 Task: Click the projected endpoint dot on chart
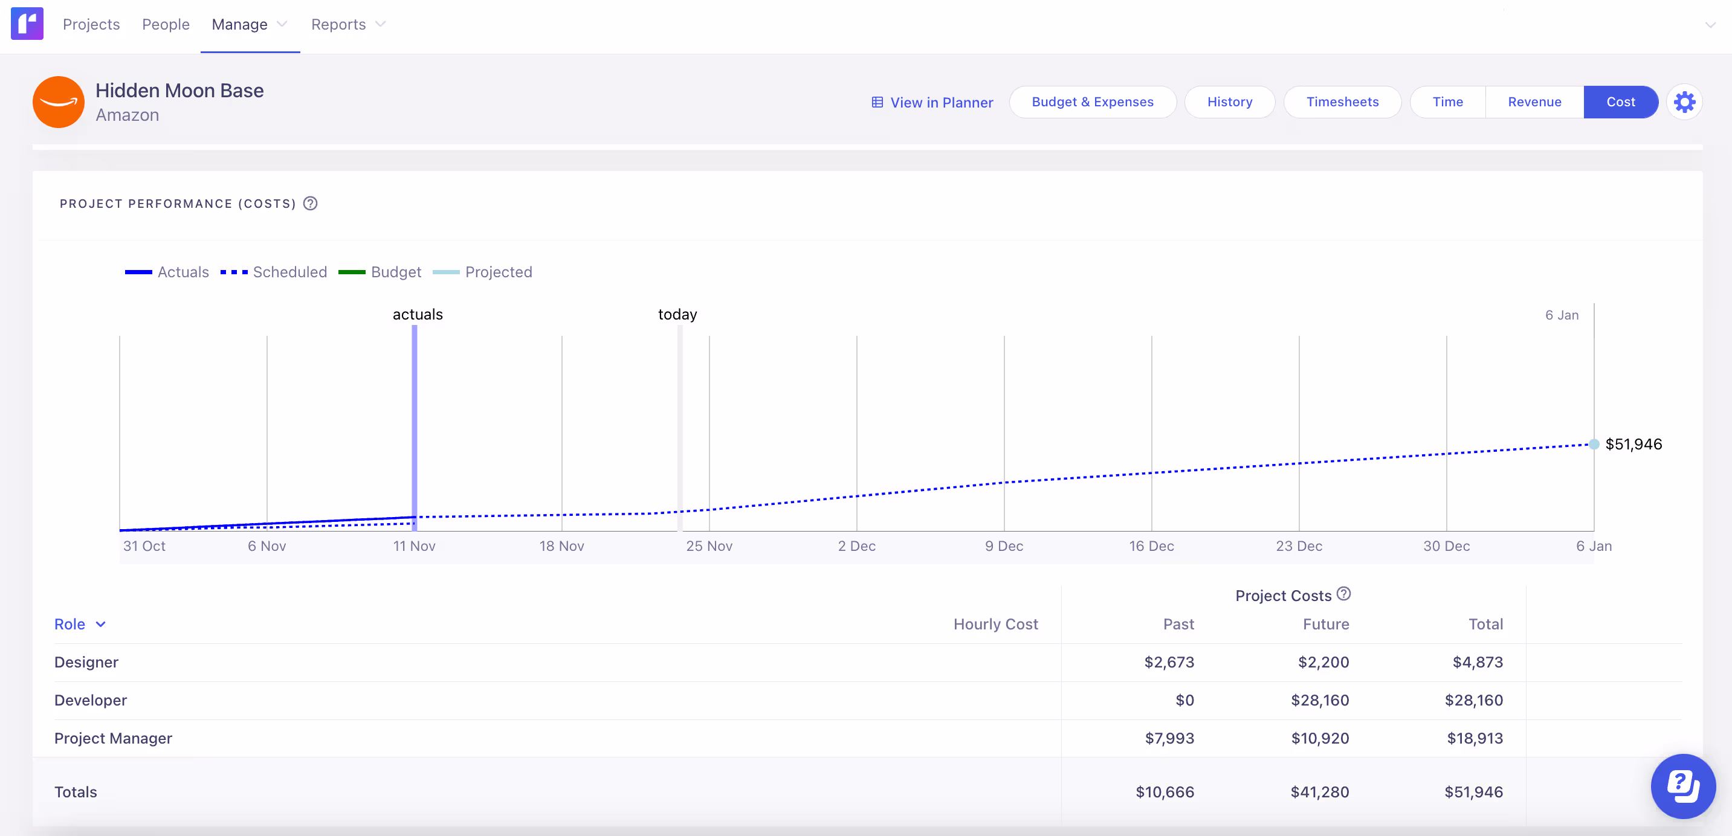point(1594,444)
